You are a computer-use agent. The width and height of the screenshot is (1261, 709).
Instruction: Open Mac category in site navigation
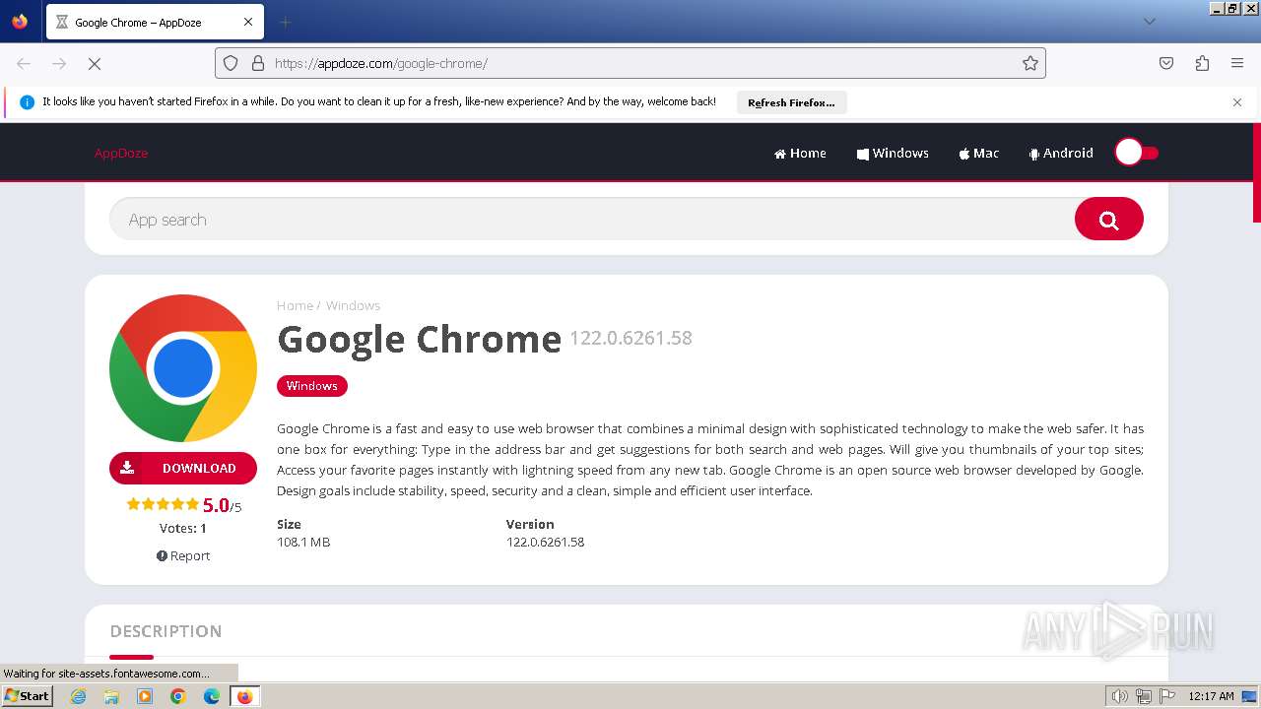pyautogui.click(x=979, y=153)
